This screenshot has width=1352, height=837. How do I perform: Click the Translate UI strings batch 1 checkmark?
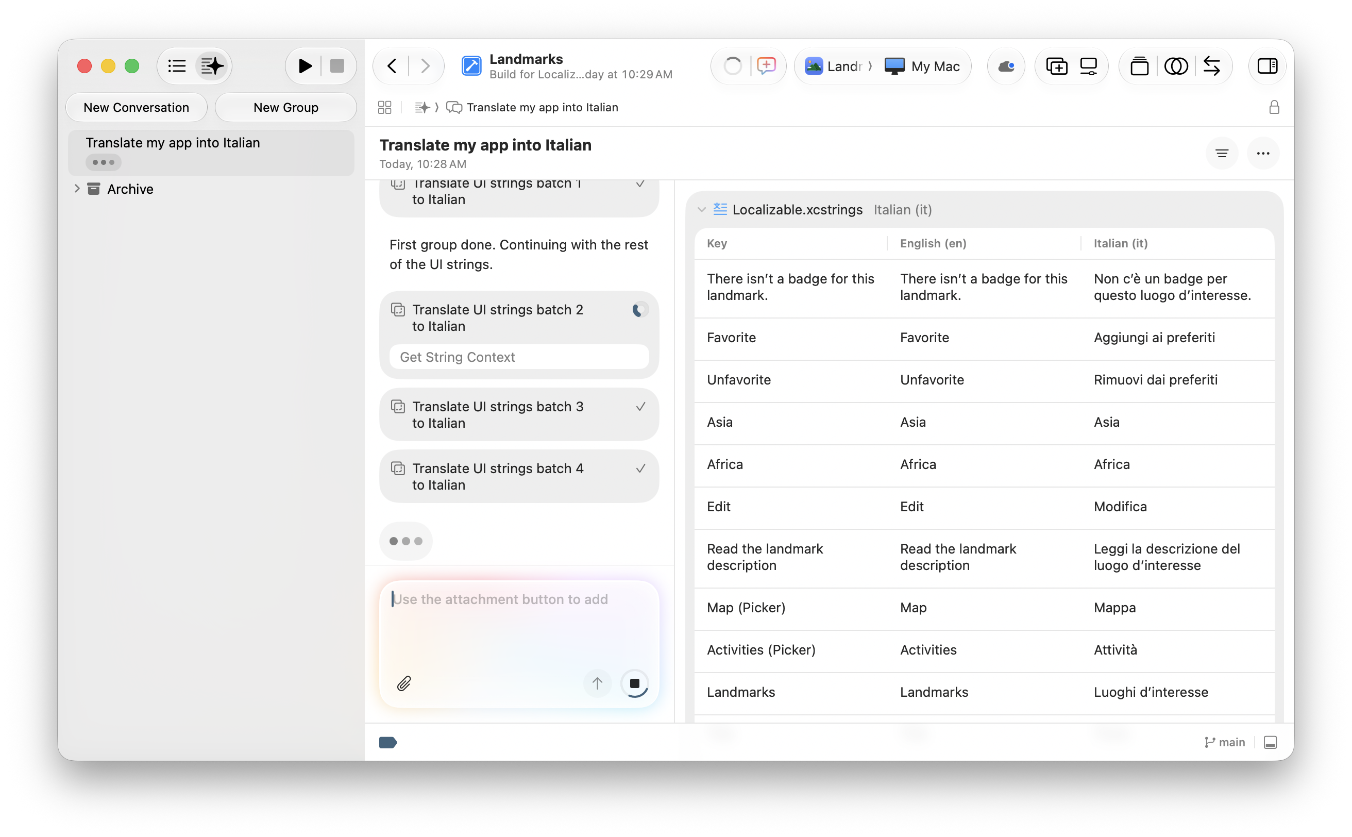click(x=640, y=185)
